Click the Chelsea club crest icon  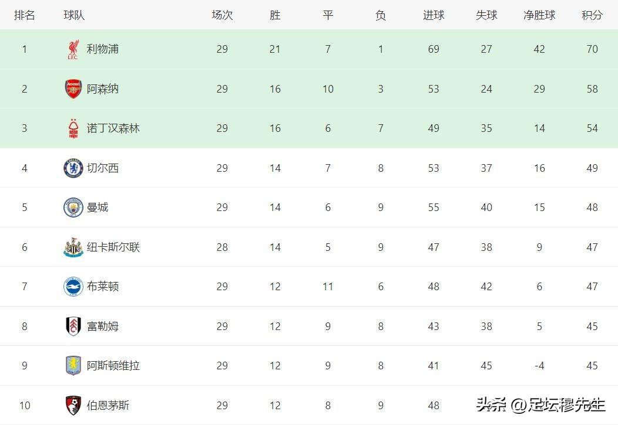click(73, 168)
